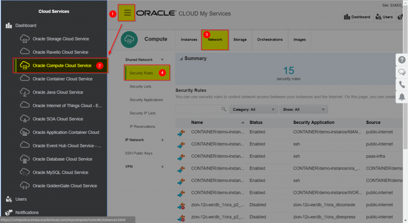Expand the VPN section
The image size is (408, 223).
(162, 167)
